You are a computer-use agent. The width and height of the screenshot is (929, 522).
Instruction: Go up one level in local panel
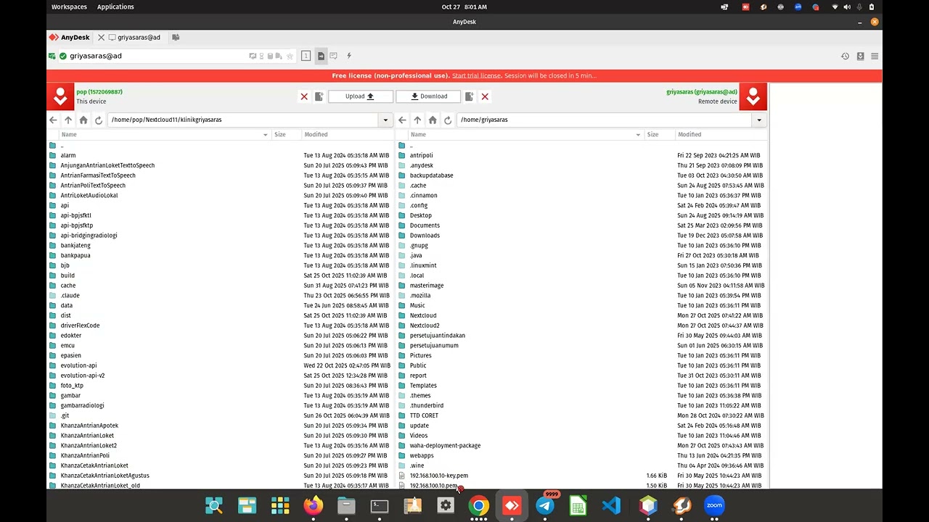(x=68, y=120)
